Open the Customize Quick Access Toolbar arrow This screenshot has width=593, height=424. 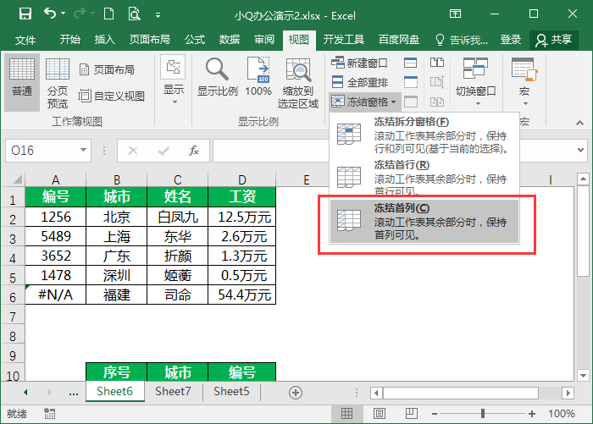click(x=158, y=15)
